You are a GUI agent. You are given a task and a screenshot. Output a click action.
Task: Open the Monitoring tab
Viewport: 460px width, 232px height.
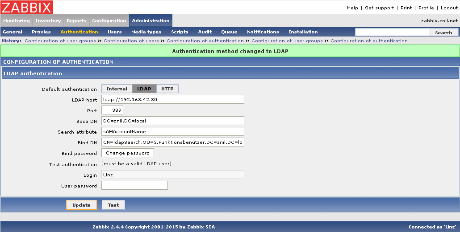tap(17, 21)
